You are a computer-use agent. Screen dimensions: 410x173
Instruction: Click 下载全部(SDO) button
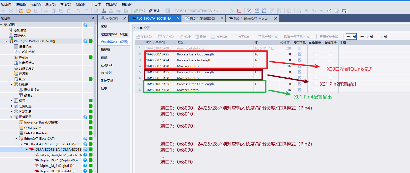[269, 37]
